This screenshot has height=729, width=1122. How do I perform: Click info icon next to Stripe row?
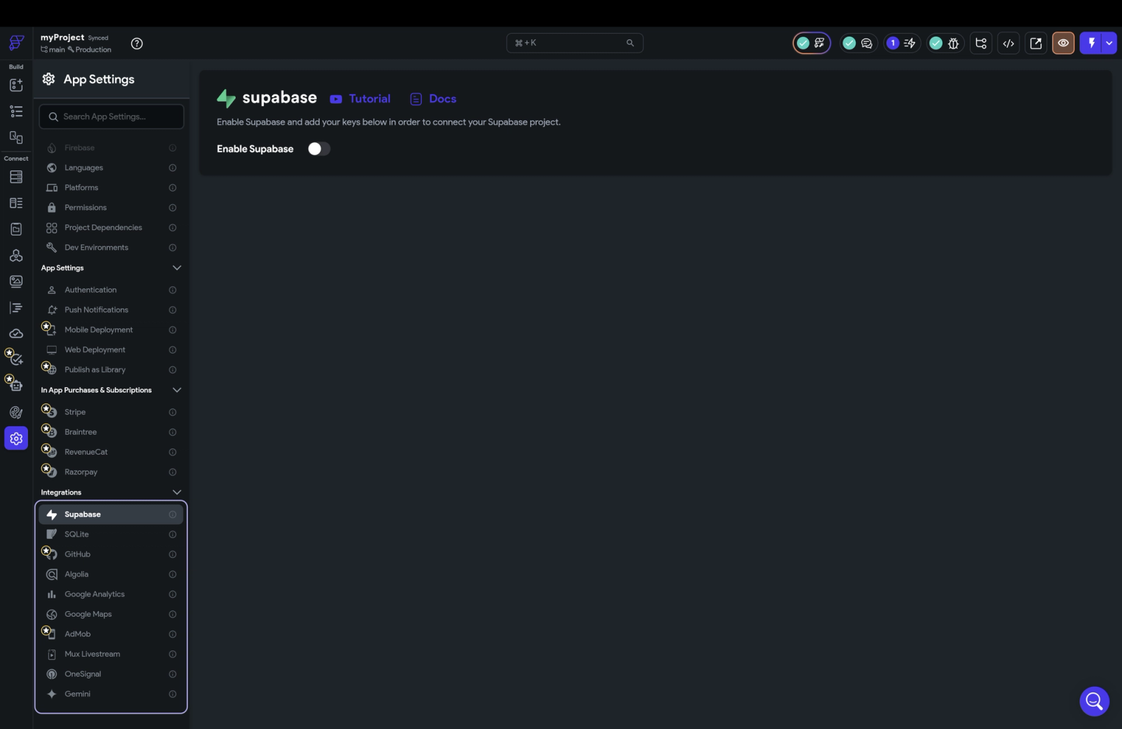(173, 412)
